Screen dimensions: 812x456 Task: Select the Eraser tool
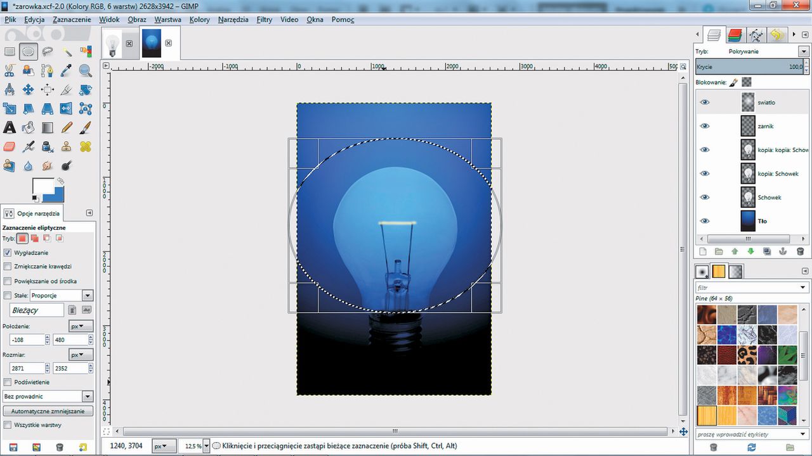click(x=10, y=147)
